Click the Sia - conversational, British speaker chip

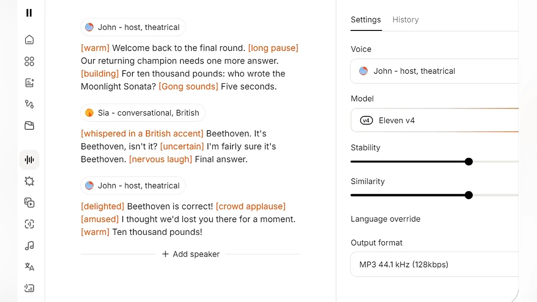click(143, 113)
